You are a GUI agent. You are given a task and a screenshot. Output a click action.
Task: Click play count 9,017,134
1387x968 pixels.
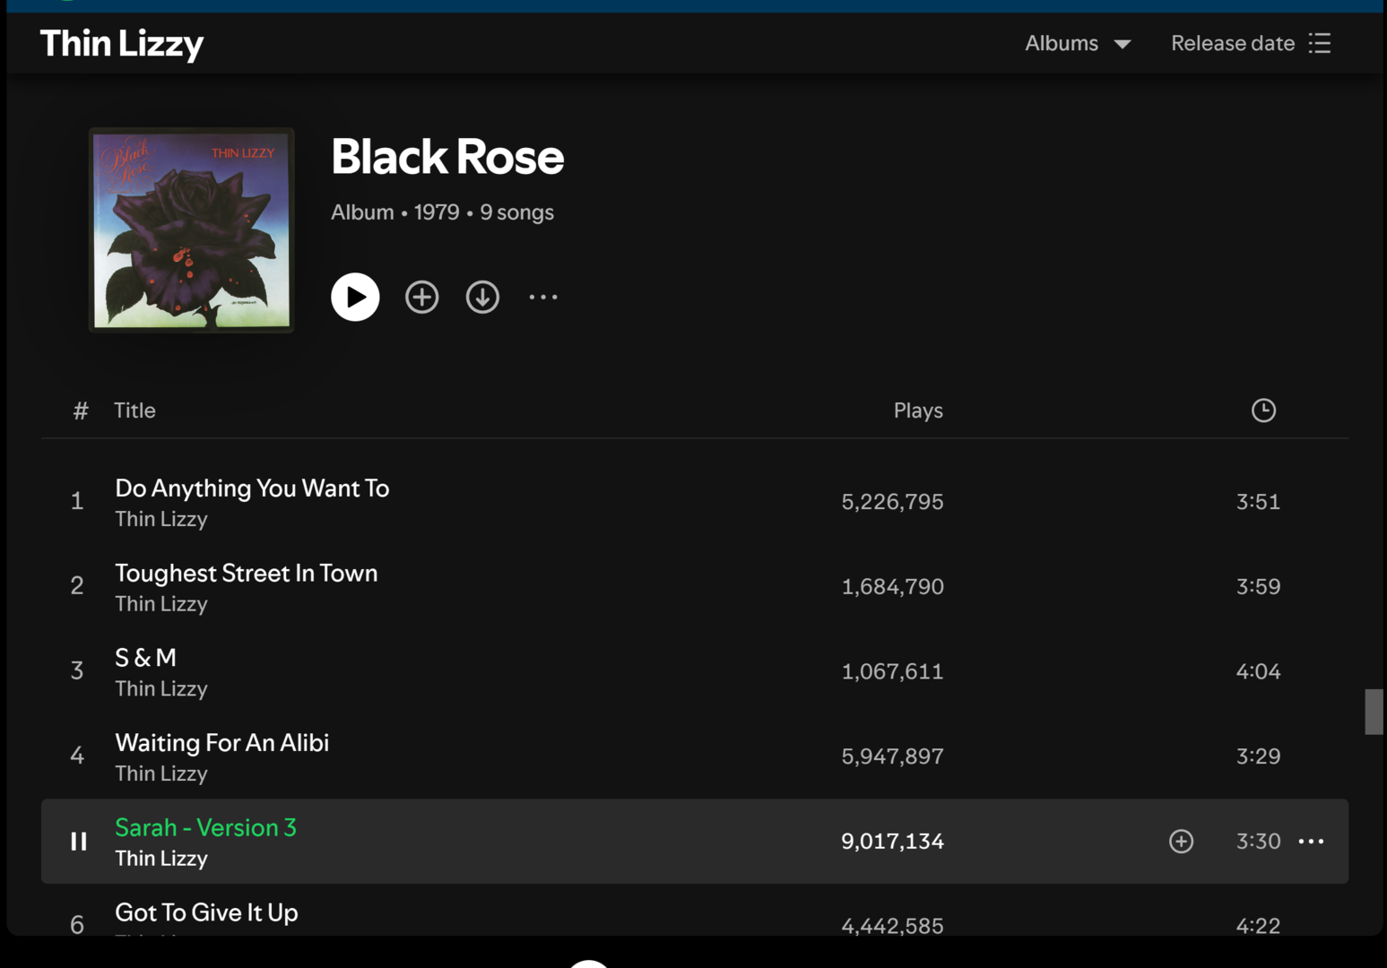(x=892, y=841)
